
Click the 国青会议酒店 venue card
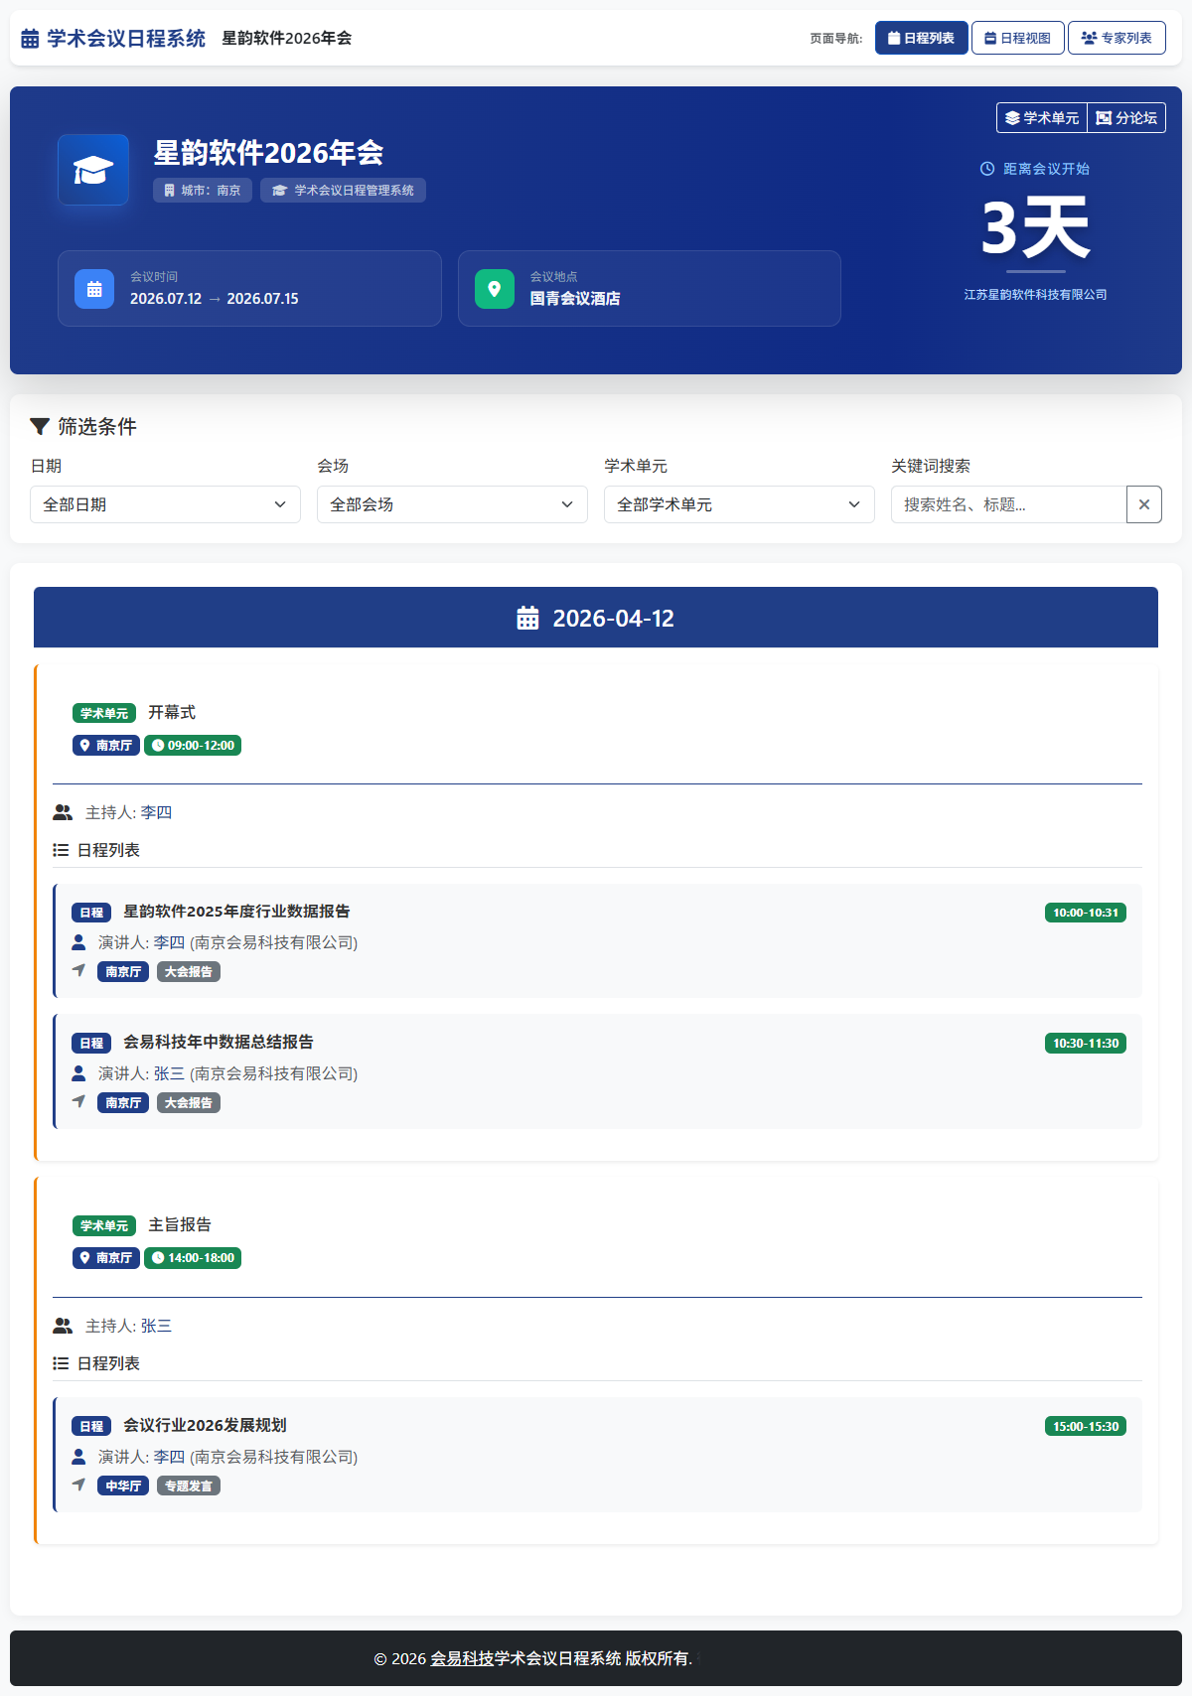point(650,288)
